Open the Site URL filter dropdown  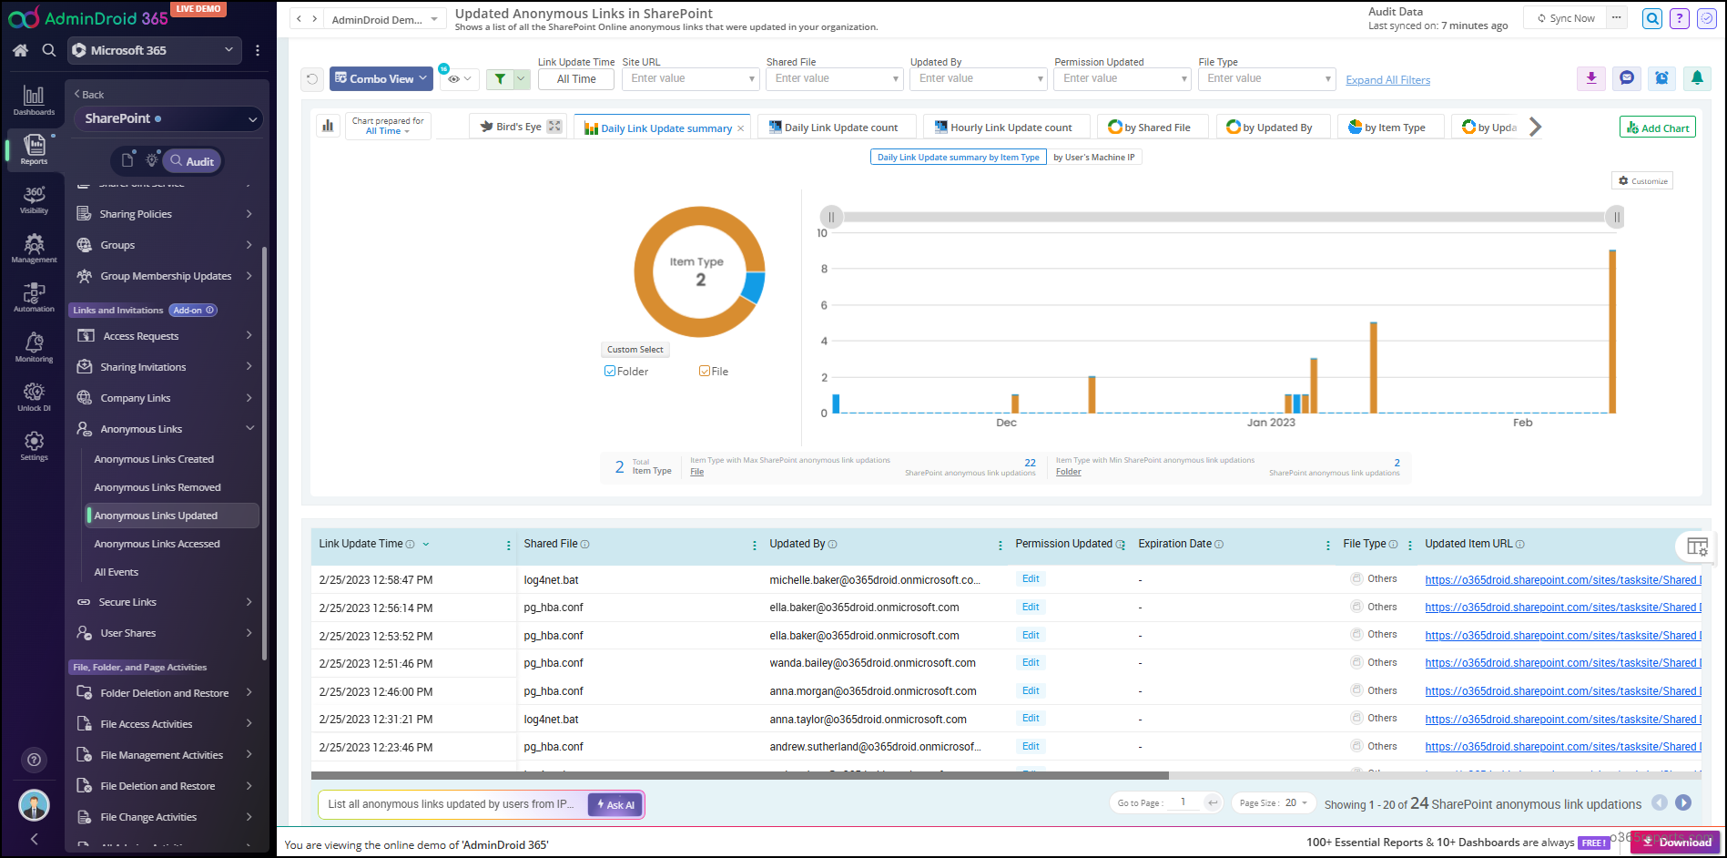click(x=690, y=79)
